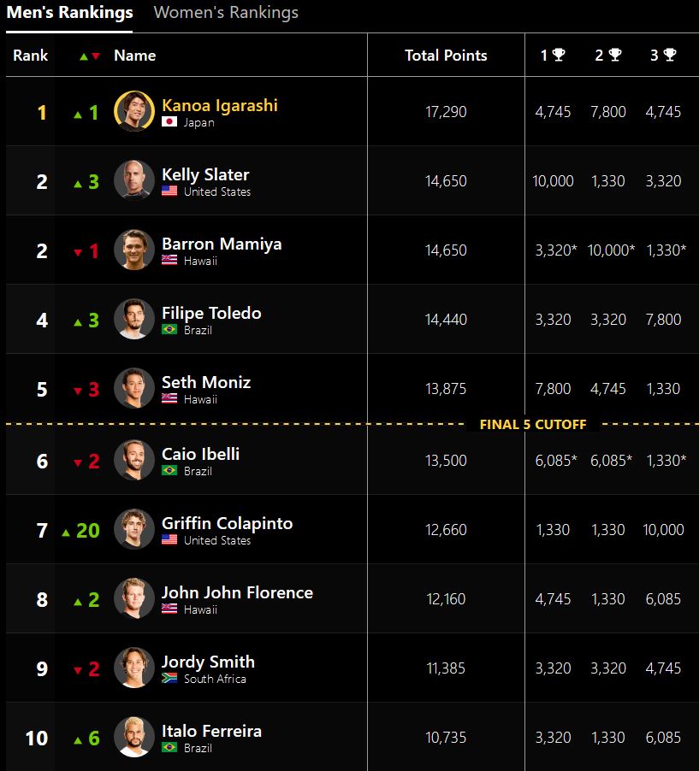The height and width of the screenshot is (771, 699).
Task: Click the South Africa flag under Jordy Smith
Action: tap(169, 678)
